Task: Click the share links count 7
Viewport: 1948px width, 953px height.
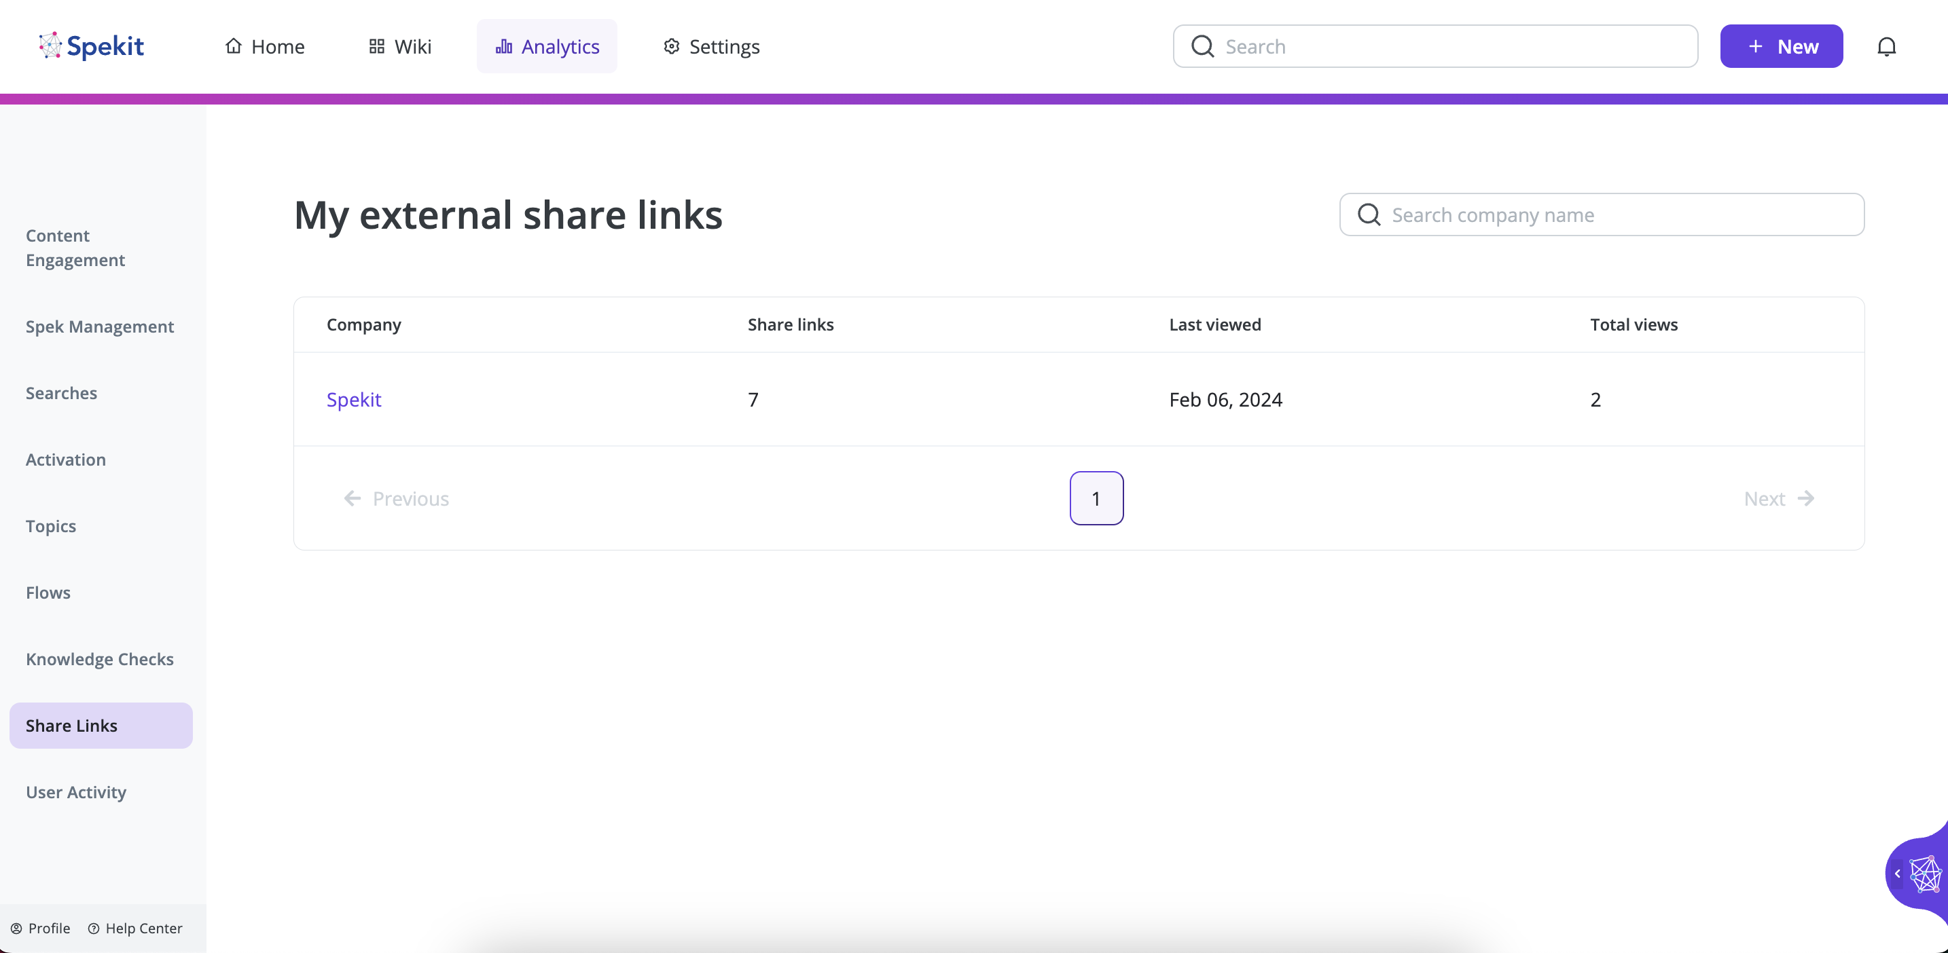Action: pos(753,399)
